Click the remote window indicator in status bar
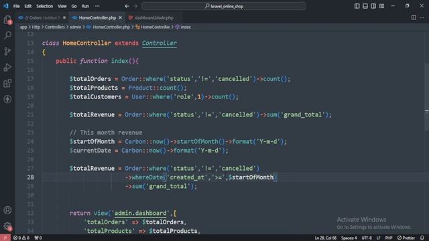 [5, 238]
